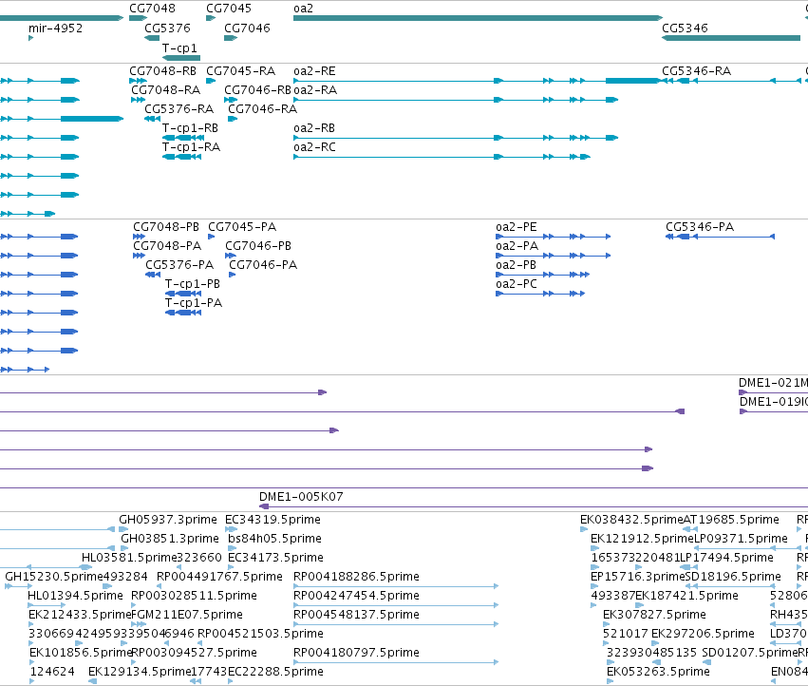Click the CG7046-RA transcript label
Viewport: 808px width, 686px height.
(263, 109)
